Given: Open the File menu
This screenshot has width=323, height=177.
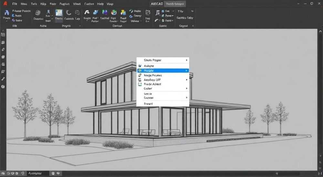Looking at the screenshot, I should [x=15, y=4].
